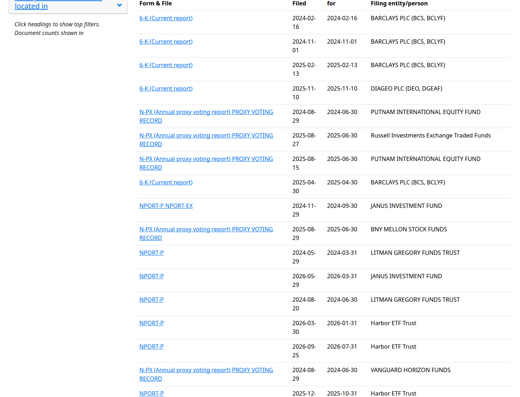Open Russell Investments N-PX proxy voting record
The width and height of the screenshot is (520, 397).
click(206, 140)
